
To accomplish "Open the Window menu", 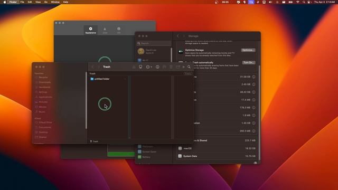I will (55, 2).
